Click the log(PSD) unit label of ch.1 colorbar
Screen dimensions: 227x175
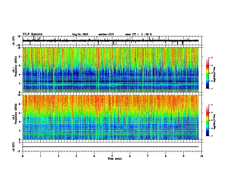click(x=215, y=75)
